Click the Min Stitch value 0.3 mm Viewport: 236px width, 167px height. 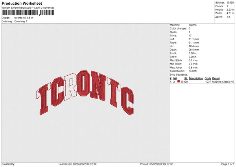(x=193, y=64)
